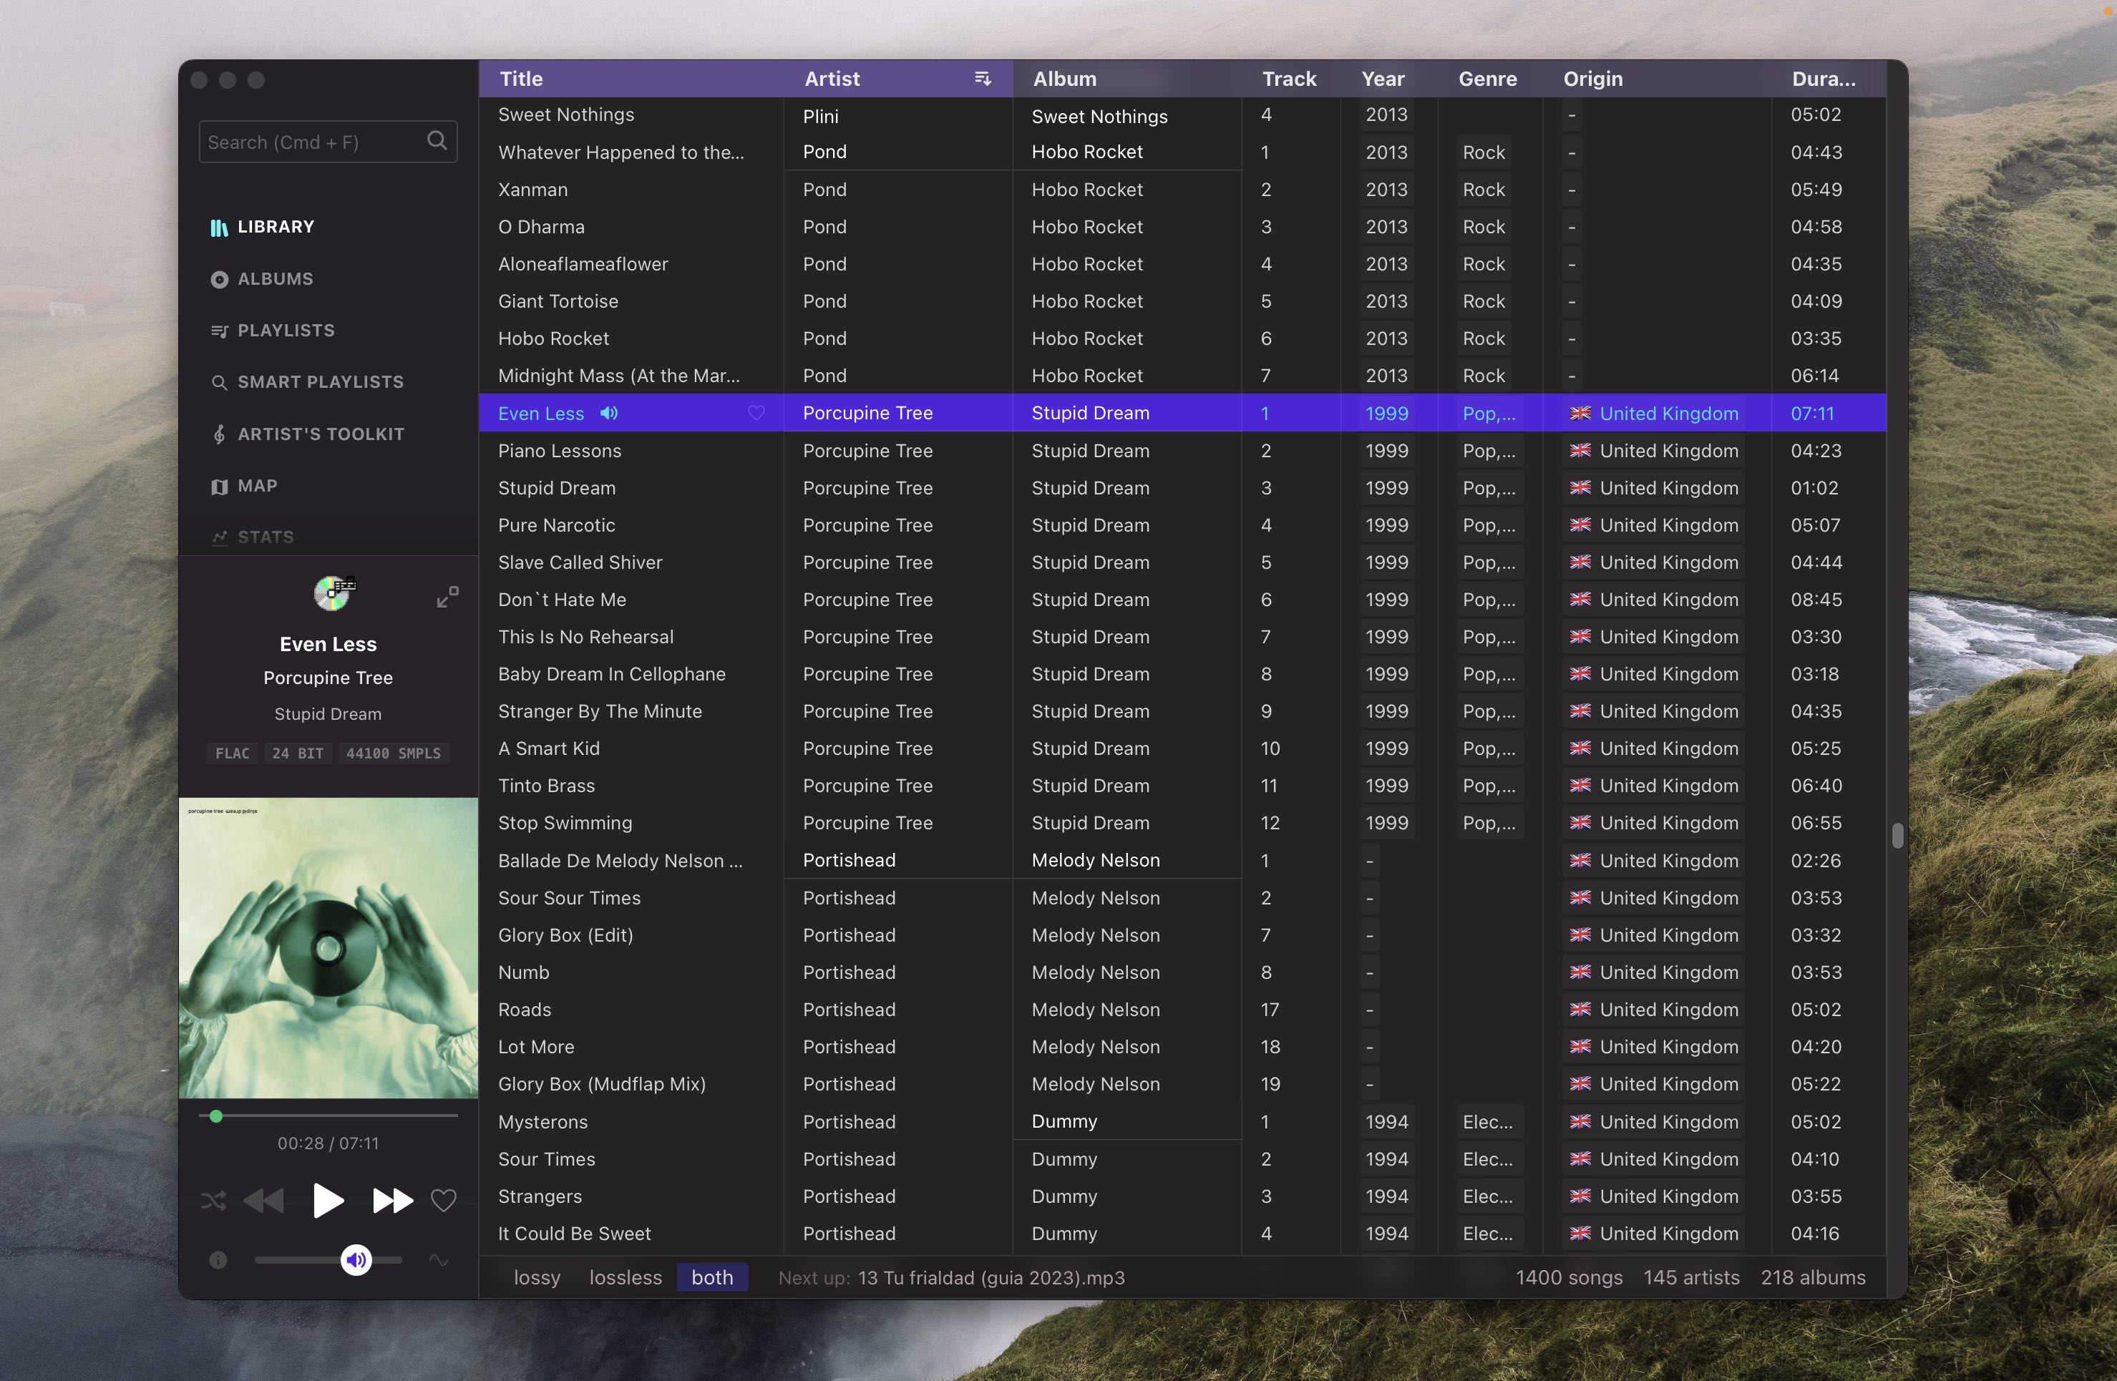The image size is (2117, 1381).
Task: Click United Kingdom flag in Even Less row
Action: point(1580,414)
